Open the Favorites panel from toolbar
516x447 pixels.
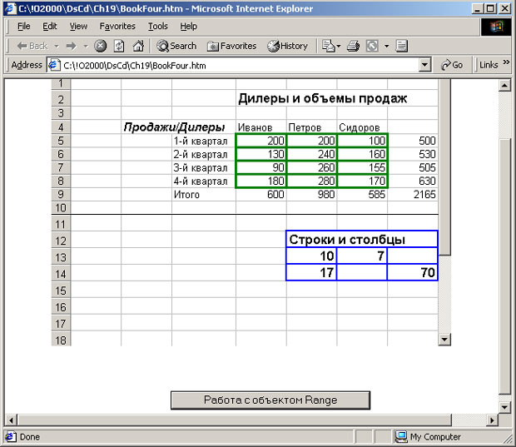tap(232, 46)
